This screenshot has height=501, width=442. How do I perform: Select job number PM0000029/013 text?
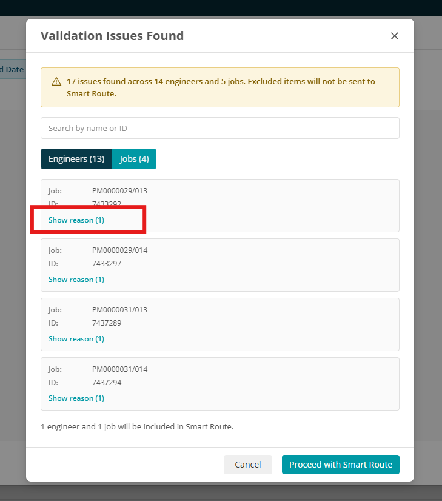120,190
